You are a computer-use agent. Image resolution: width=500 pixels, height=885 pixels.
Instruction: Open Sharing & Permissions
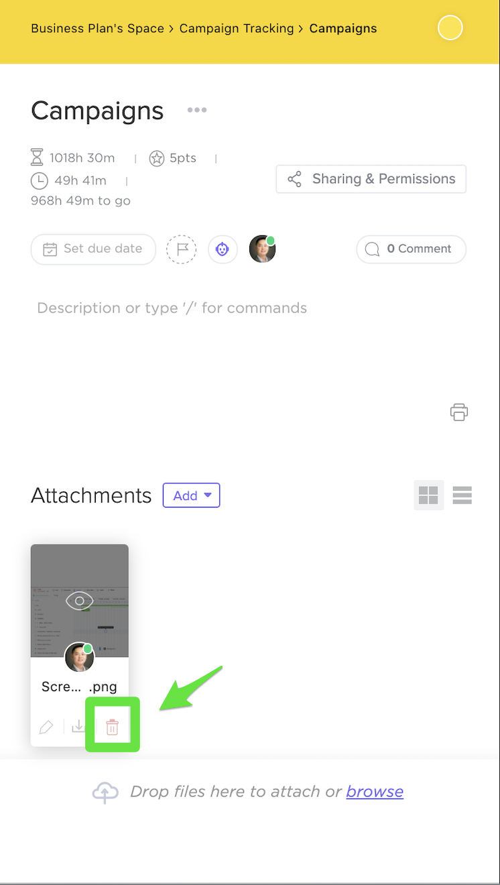(x=371, y=179)
